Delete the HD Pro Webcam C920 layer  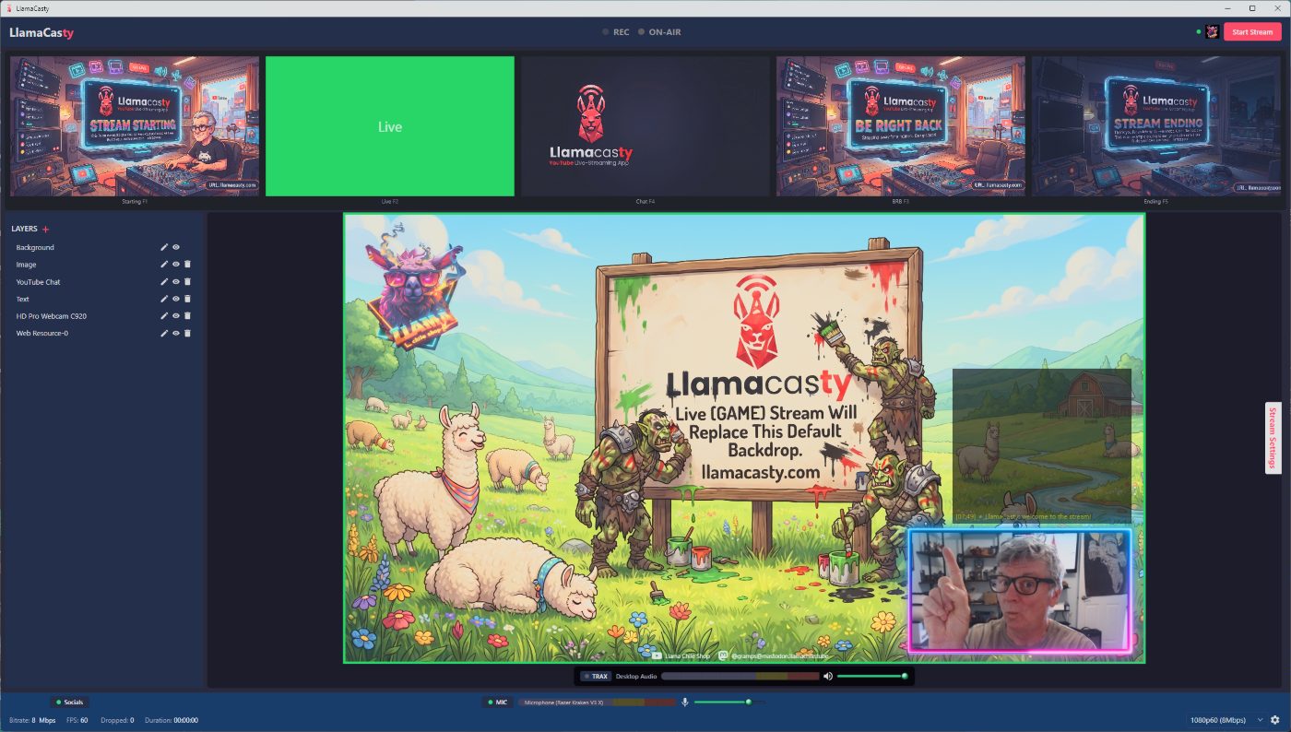click(x=187, y=316)
